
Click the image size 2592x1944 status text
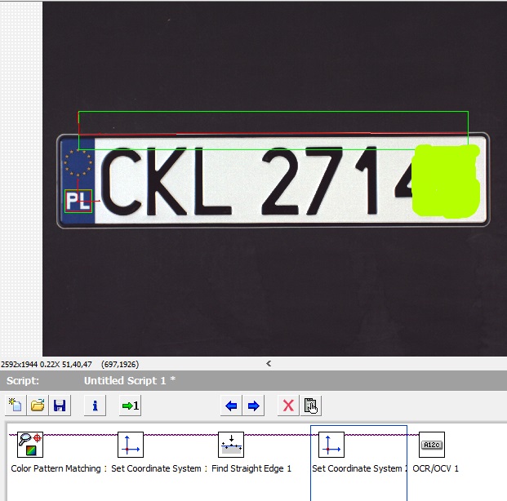point(19,364)
